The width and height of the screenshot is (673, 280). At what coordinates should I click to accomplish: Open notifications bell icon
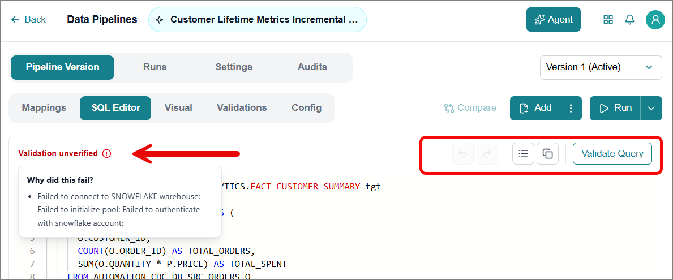coord(629,20)
